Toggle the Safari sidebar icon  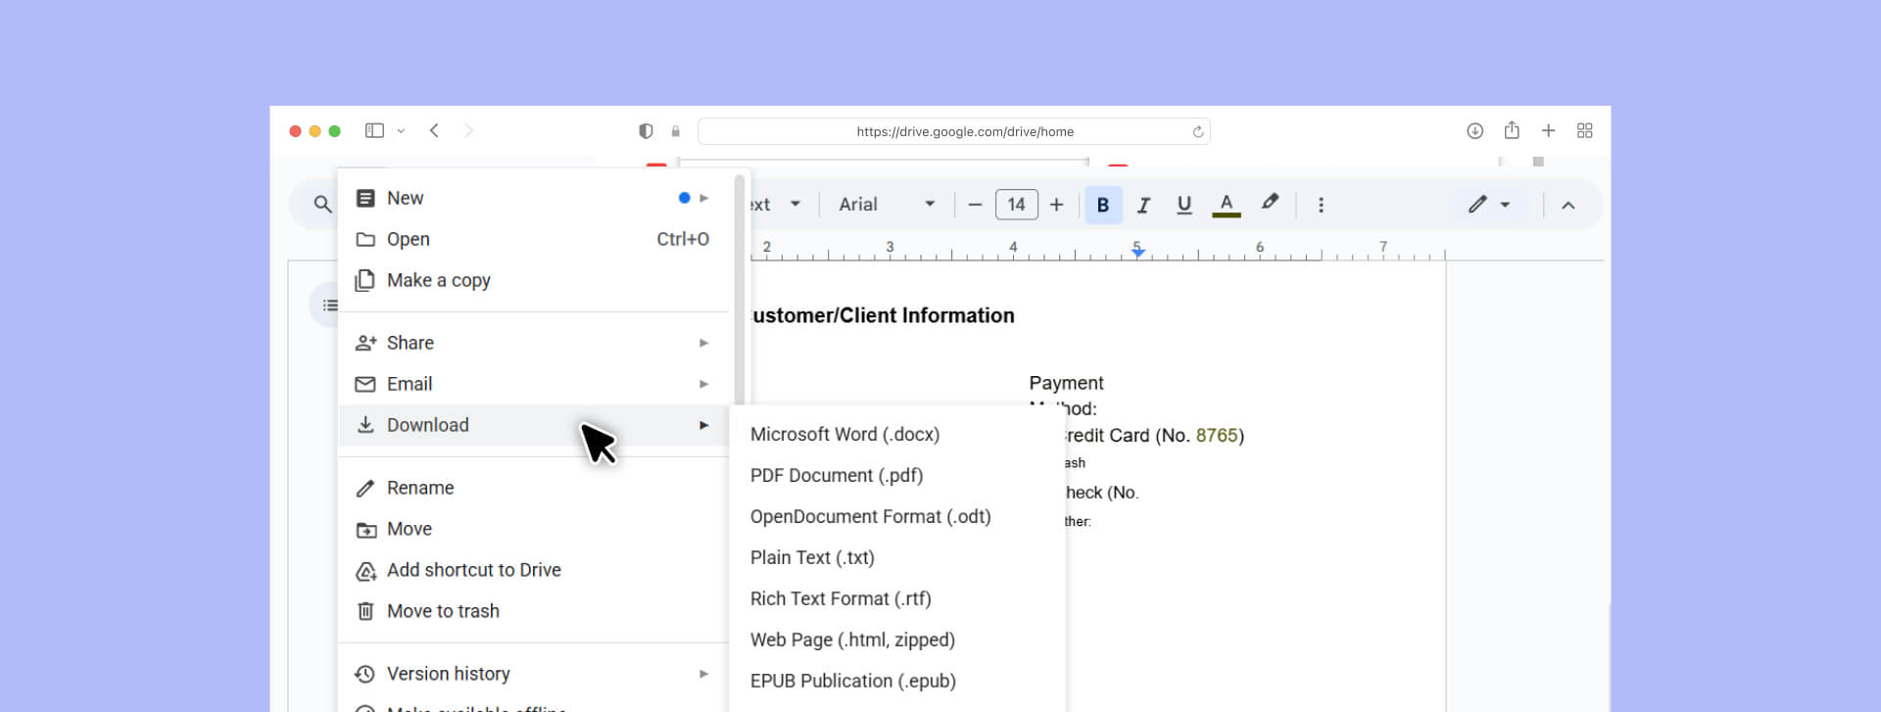click(374, 130)
